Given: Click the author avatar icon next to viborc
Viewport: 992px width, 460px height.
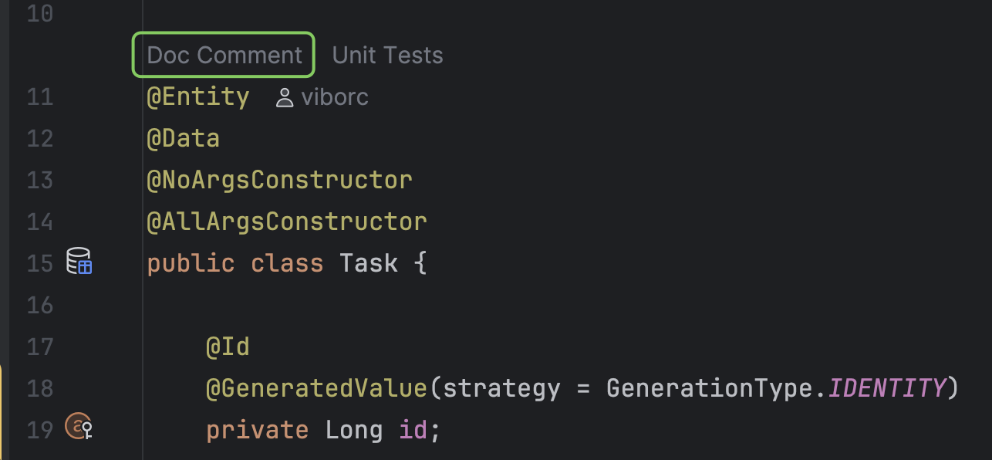Looking at the screenshot, I should pos(285,96).
